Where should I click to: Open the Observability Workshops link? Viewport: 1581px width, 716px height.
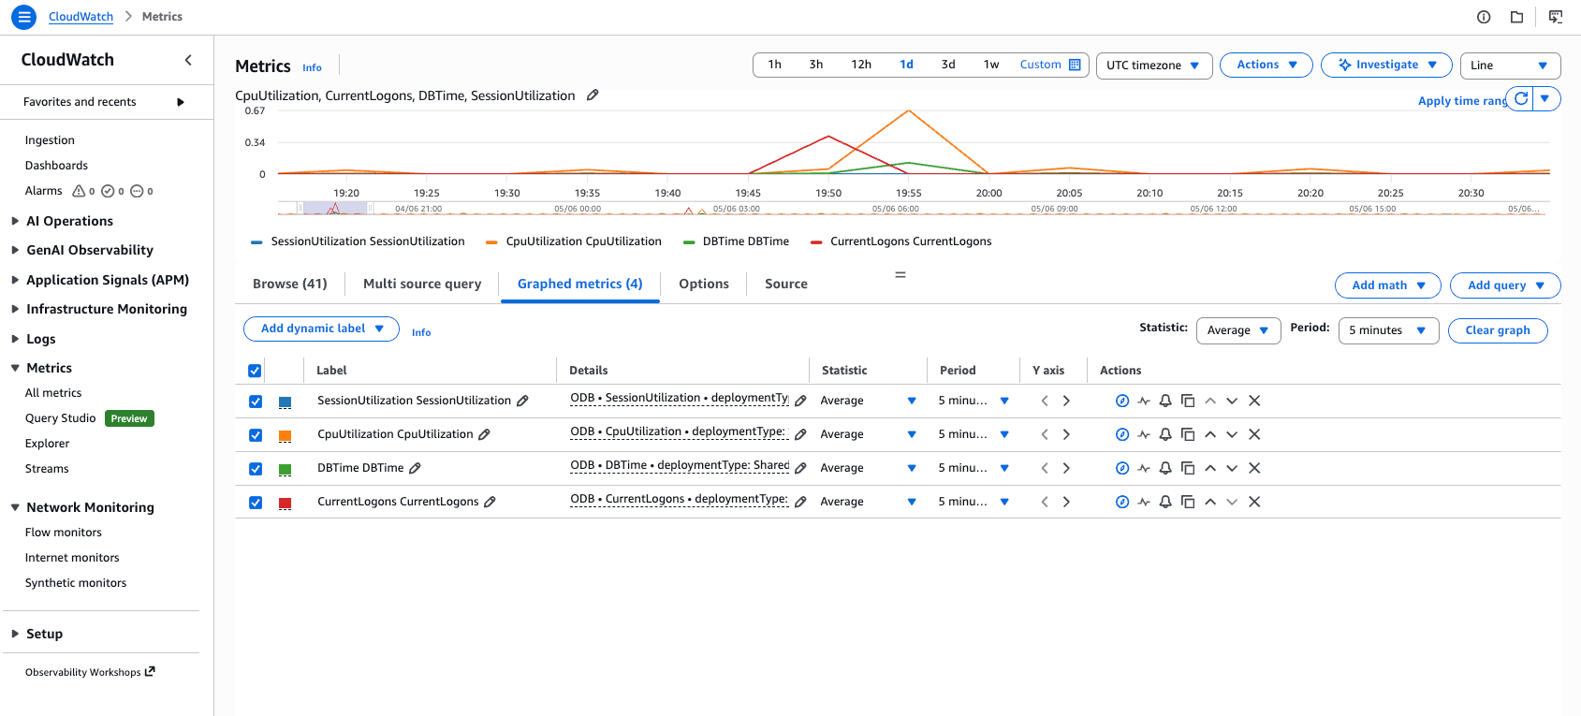(x=90, y=672)
